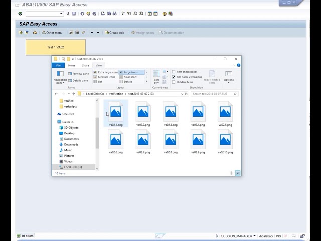Click the refresh icon next to Explorer address bar
Image resolution: width=321 pixels, height=241 pixels.
click(x=186, y=94)
